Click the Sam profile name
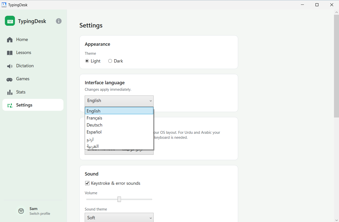 (x=33, y=209)
